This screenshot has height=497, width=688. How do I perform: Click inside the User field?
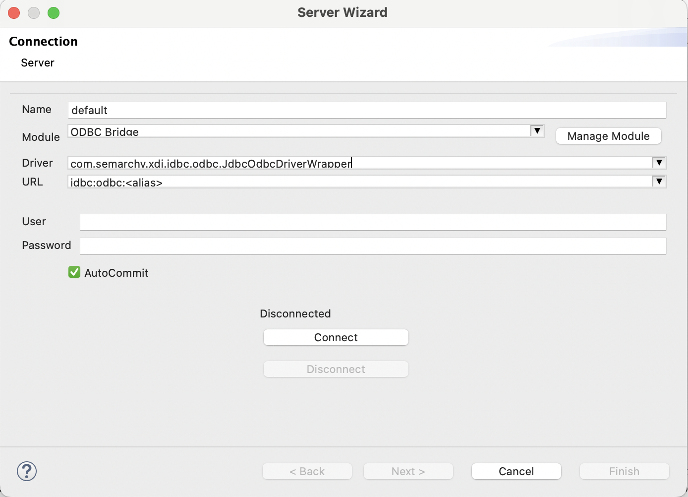click(x=373, y=222)
